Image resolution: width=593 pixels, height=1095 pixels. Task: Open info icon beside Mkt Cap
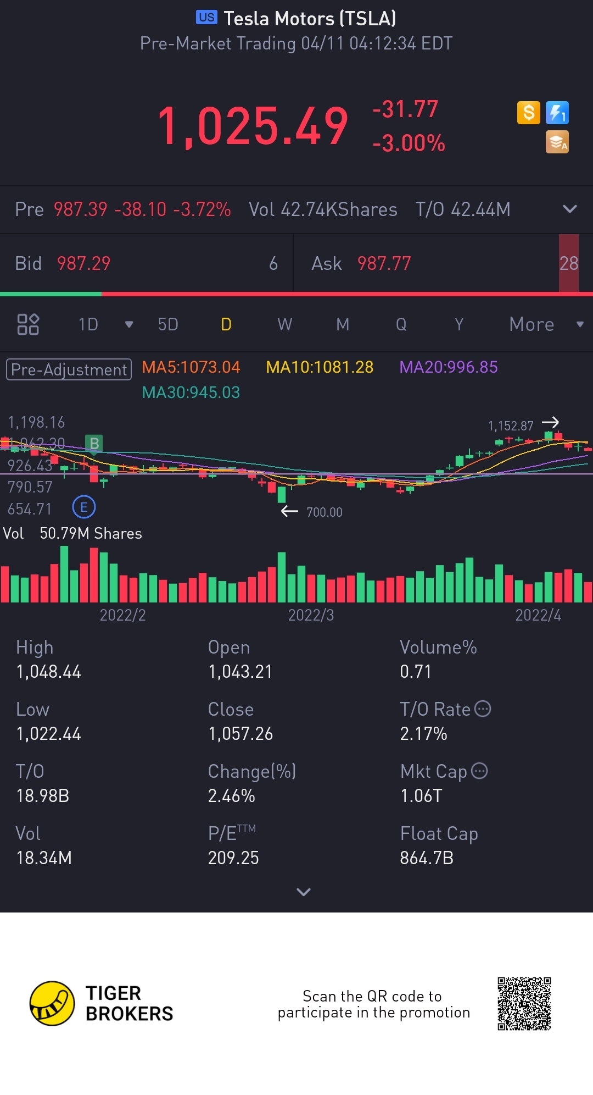point(479,771)
